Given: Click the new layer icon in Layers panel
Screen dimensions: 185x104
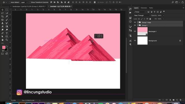Looking at the screenshot, I should coord(177,100).
